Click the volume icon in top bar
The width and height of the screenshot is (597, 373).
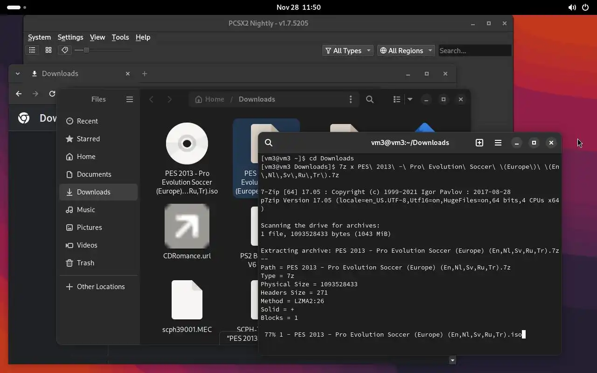point(572,7)
